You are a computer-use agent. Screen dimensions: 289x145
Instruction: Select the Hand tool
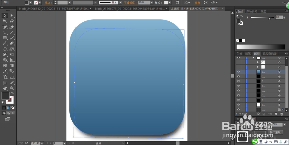pyautogui.click(x=5, y=88)
